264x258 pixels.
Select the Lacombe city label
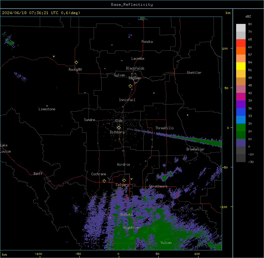click(x=138, y=59)
